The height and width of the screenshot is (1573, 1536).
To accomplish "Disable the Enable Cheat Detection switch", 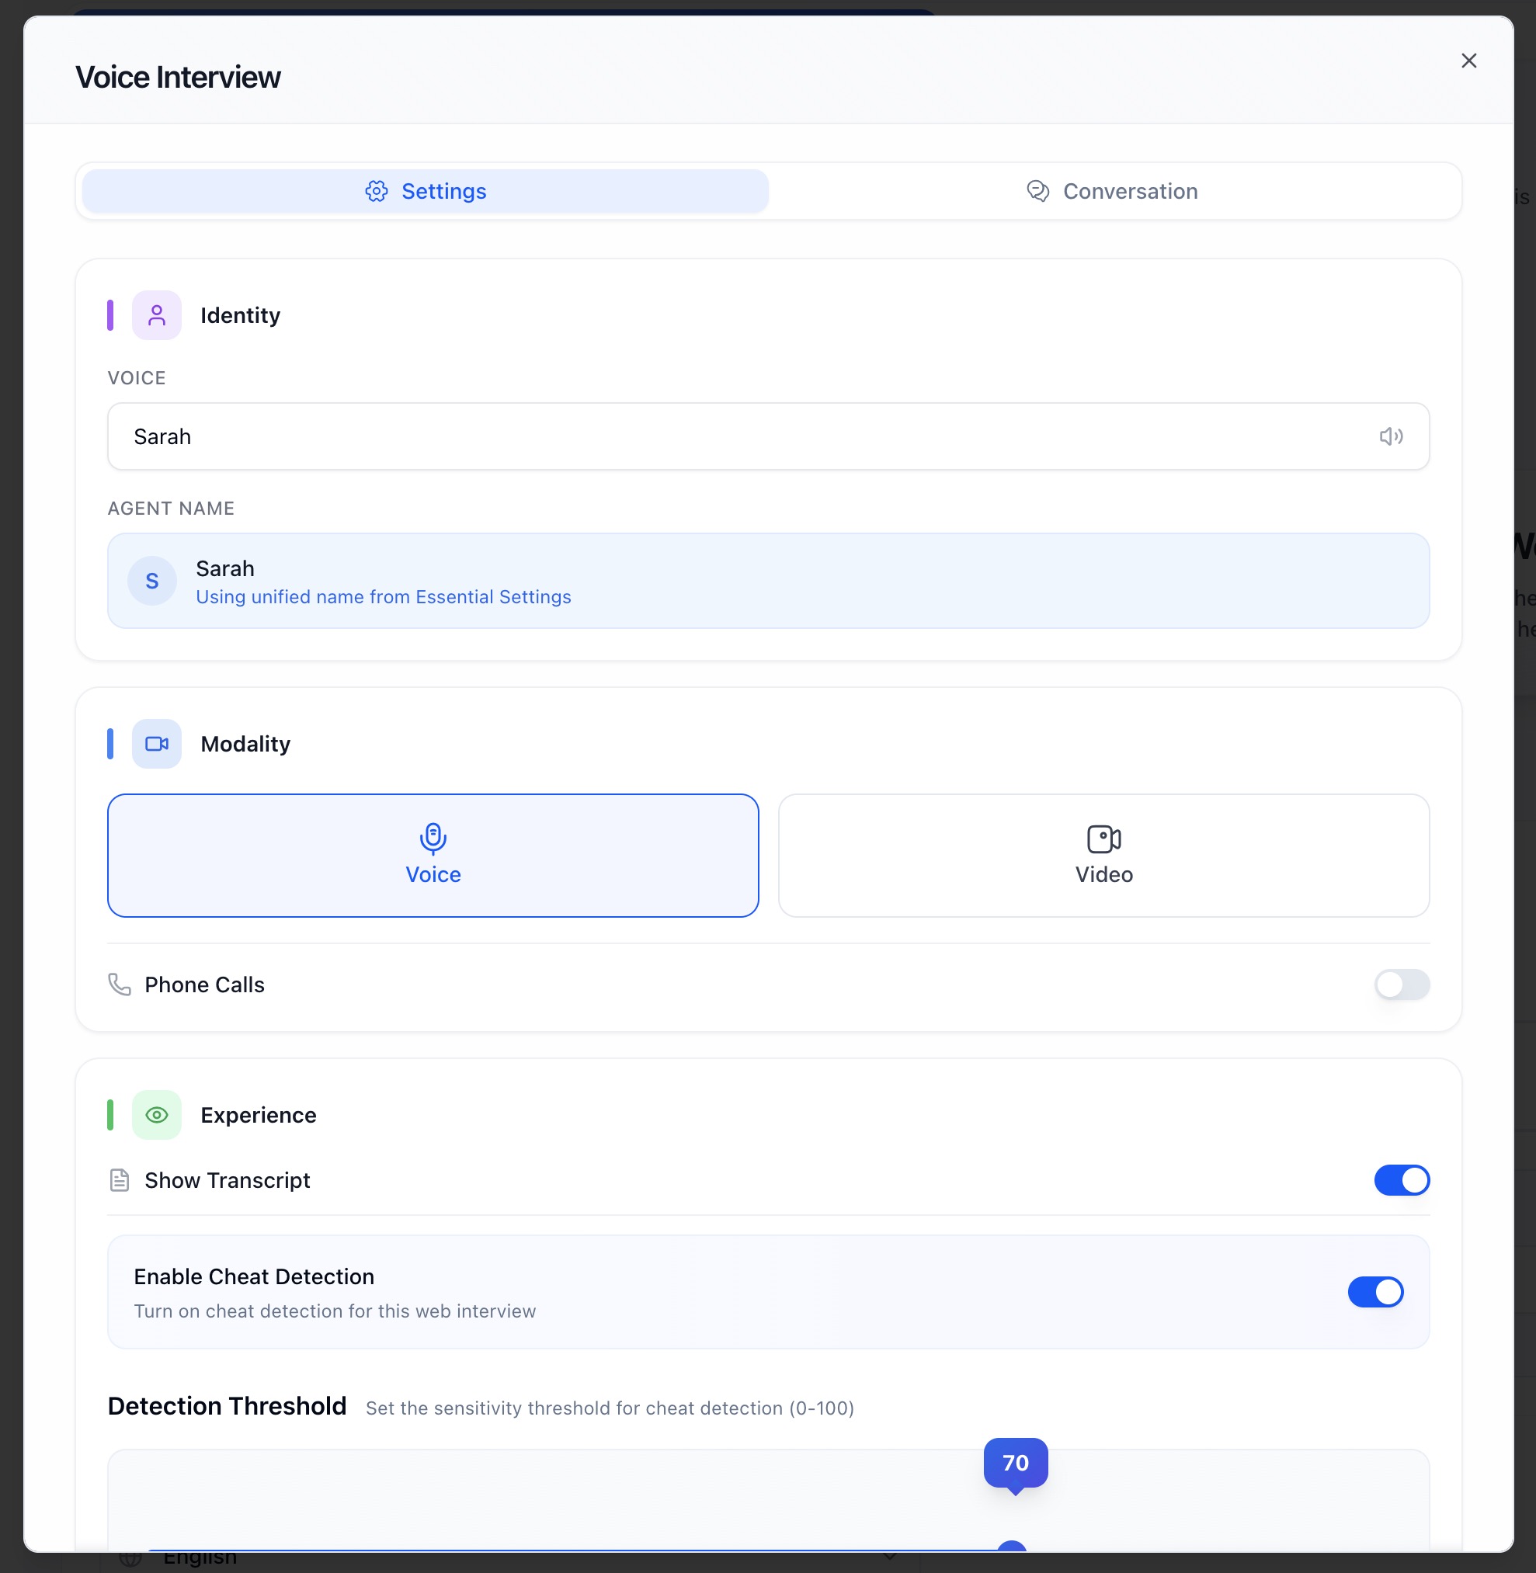I will click(x=1375, y=1291).
